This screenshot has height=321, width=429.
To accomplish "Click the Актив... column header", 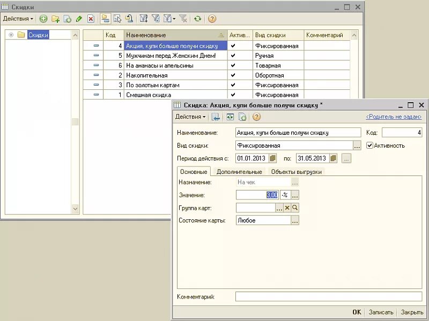I will pyautogui.click(x=240, y=35).
